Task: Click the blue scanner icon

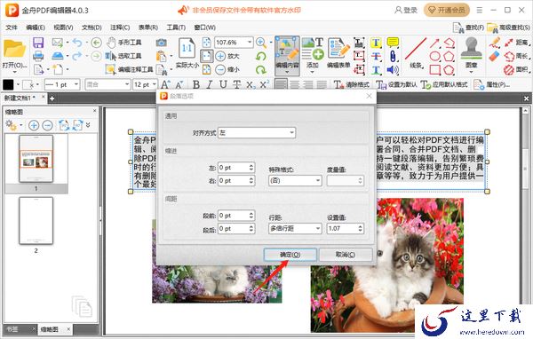Action: pos(58,56)
